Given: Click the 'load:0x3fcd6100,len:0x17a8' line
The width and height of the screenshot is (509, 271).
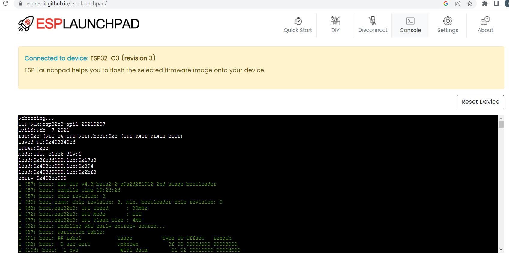Looking at the screenshot, I should [x=57, y=160].
